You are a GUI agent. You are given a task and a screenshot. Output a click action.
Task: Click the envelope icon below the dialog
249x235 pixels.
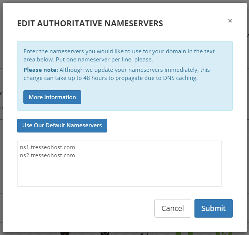click(105, 233)
